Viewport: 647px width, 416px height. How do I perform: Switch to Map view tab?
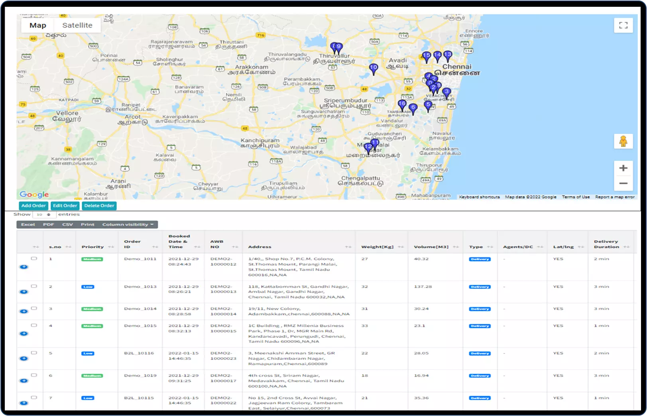(38, 26)
